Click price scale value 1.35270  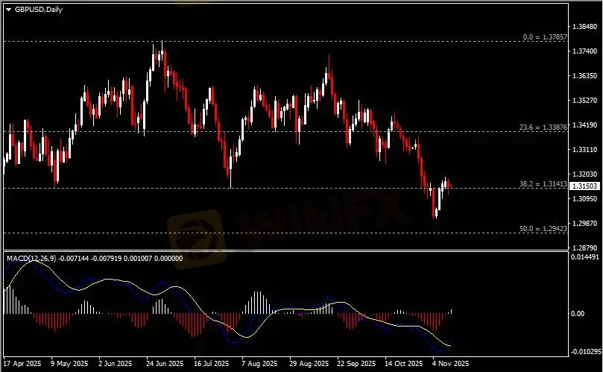click(585, 101)
